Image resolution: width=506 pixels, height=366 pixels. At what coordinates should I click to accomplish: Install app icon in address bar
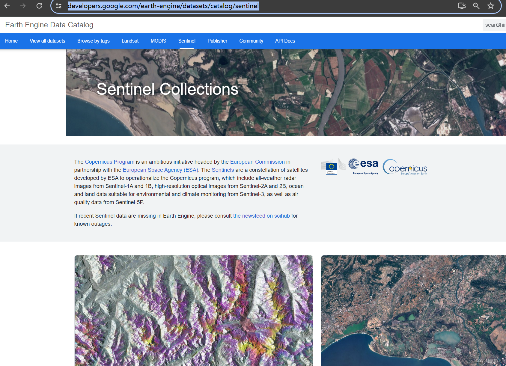point(462,6)
